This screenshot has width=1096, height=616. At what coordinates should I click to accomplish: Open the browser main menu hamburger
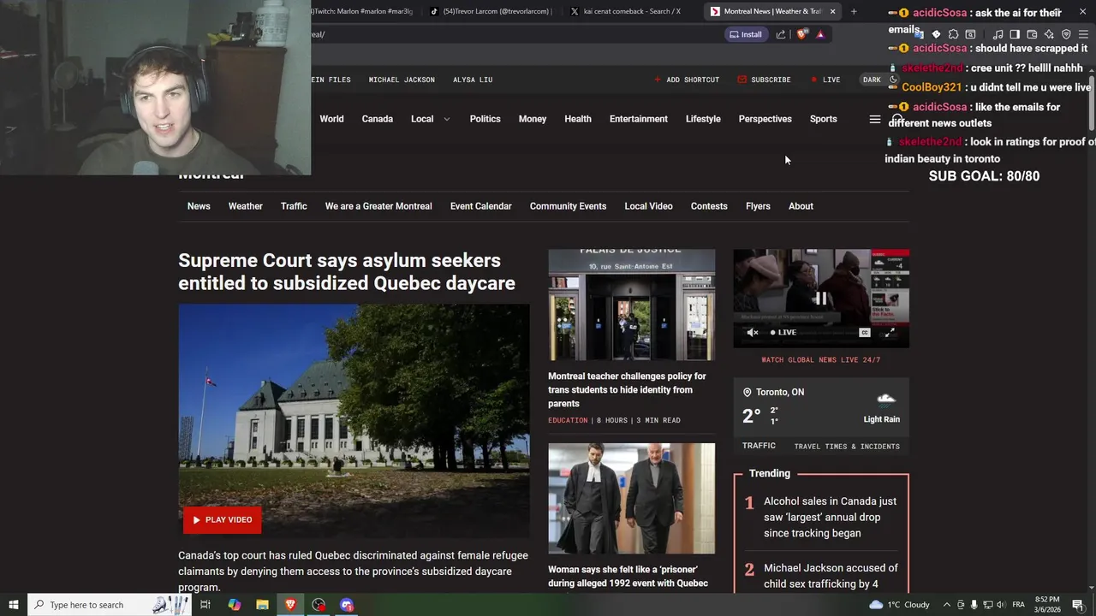(x=1083, y=34)
